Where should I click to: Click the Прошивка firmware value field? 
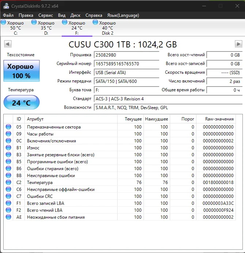pyautogui.click(x=127, y=55)
